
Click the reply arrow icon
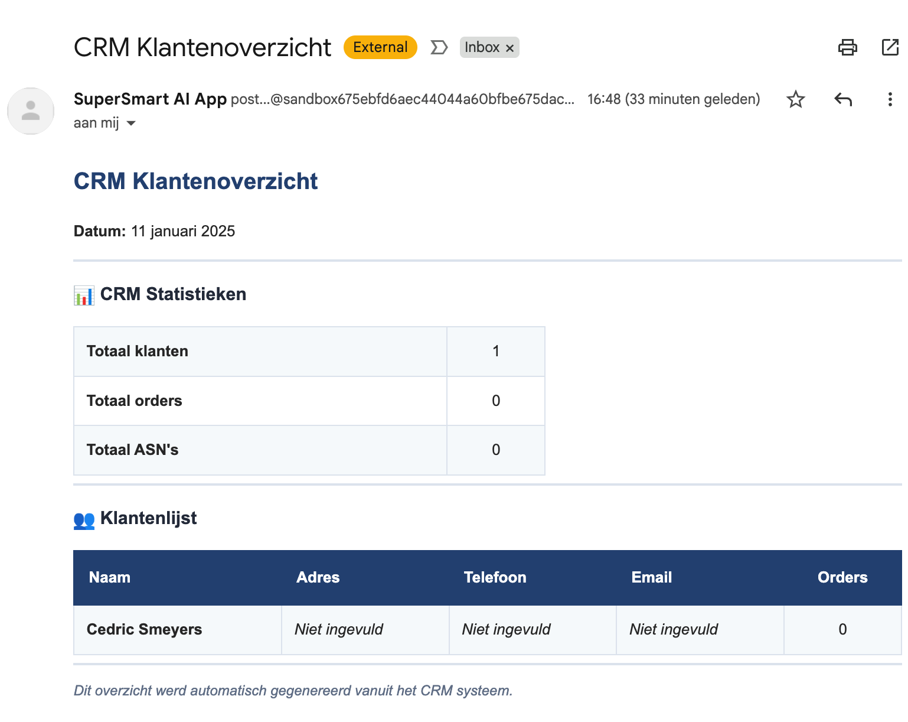coord(842,99)
